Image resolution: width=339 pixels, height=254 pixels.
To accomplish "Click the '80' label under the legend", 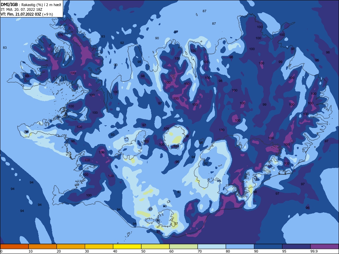I will 228,251.
